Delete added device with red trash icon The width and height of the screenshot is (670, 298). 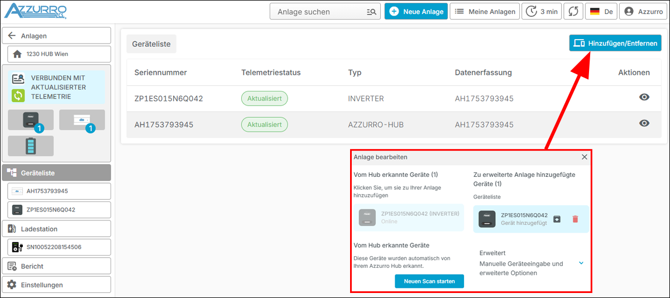click(x=575, y=219)
